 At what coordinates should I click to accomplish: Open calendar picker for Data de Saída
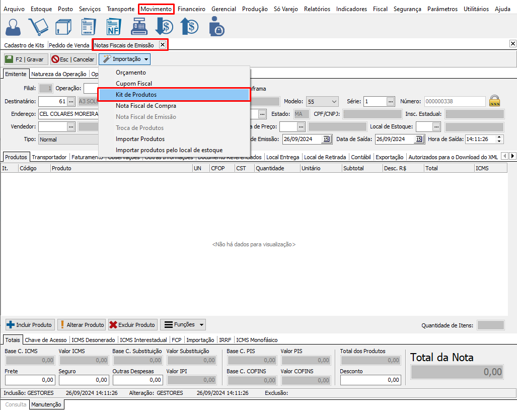(x=419, y=139)
